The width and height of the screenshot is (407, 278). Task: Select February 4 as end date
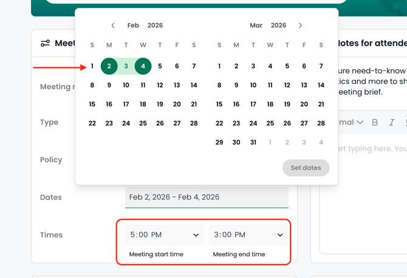[143, 66]
